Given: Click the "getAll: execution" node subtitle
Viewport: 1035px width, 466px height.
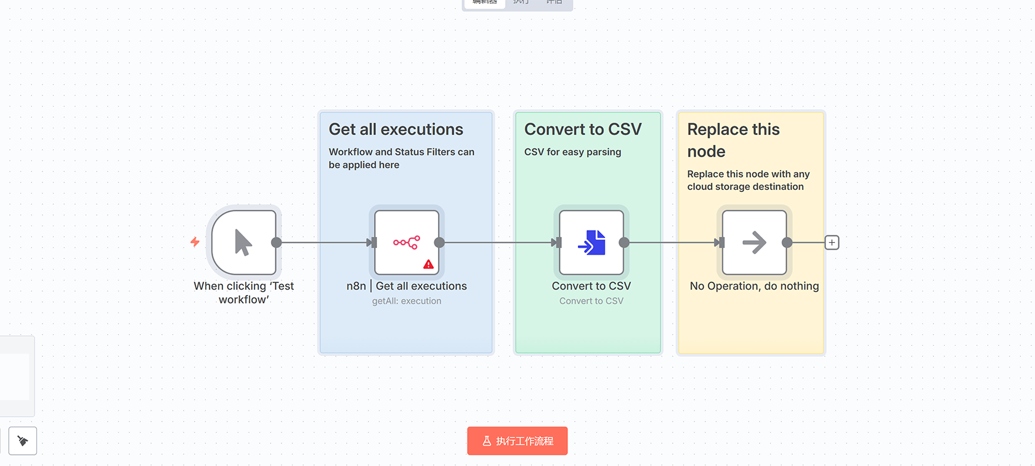Looking at the screenshot, I should 407,301.
